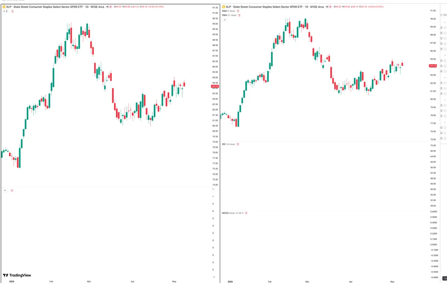Click the wavy-lines icon in the left chart header
Screen dimensions: 447x283
(x=111, y=7)
